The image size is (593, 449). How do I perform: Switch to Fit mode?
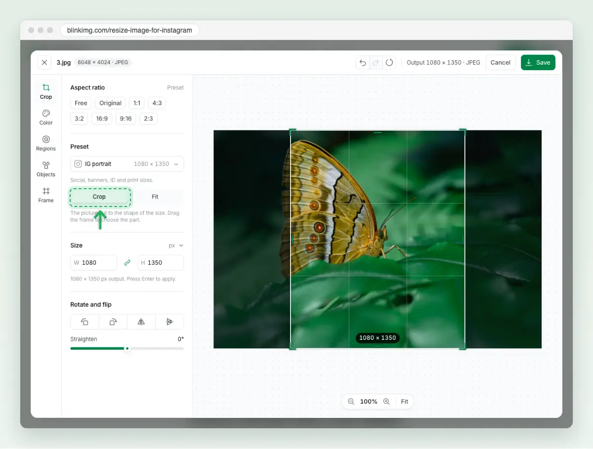155,197
